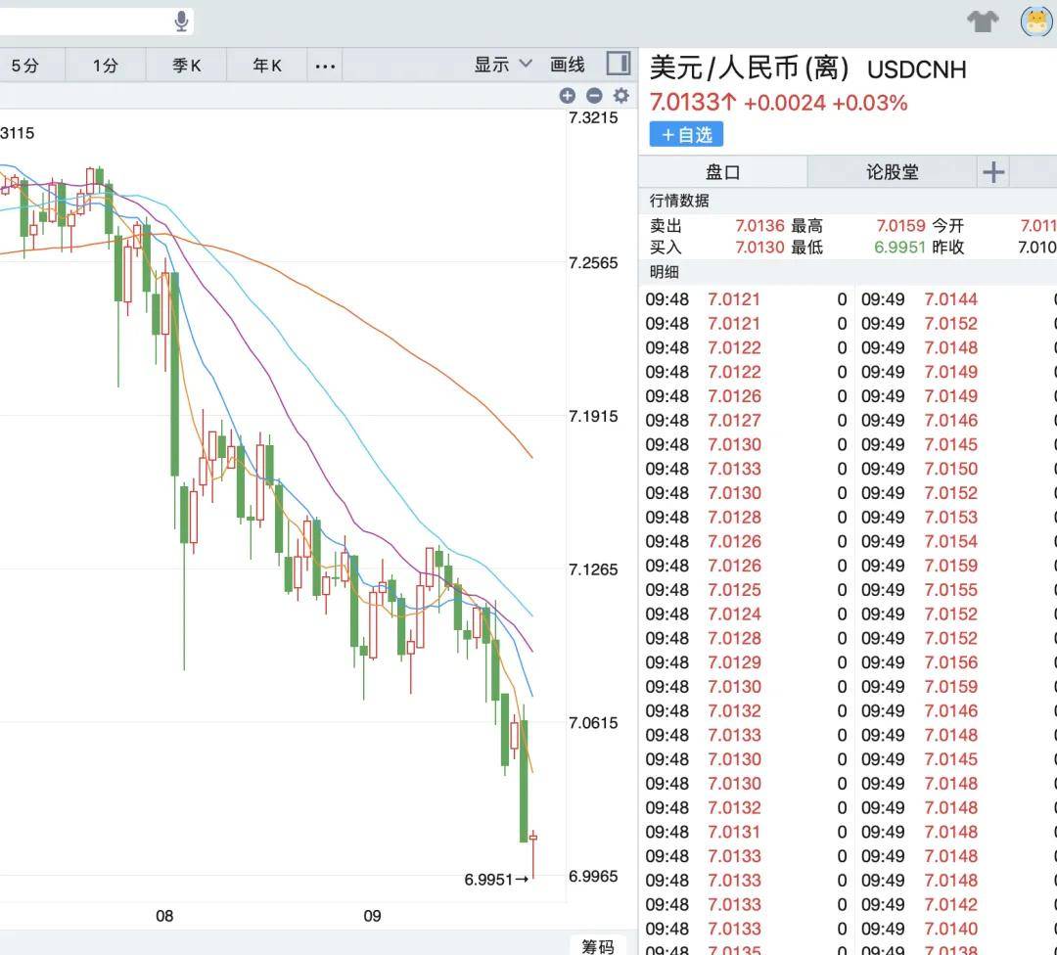Add USDCNH to watchlist with 自选

[x=686, y=134]
